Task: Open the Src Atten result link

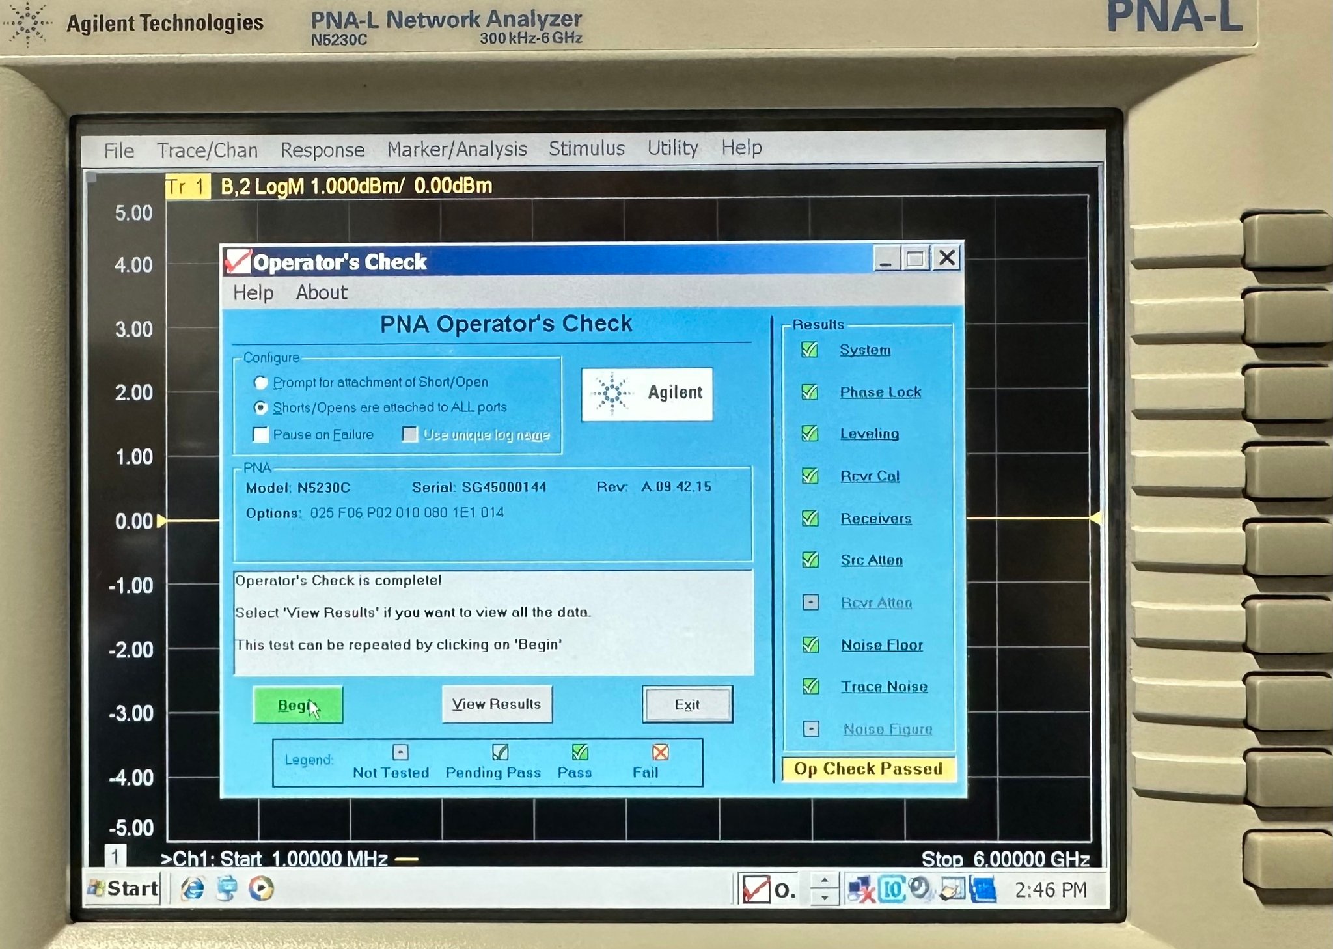Action: [x=872, y=560]
